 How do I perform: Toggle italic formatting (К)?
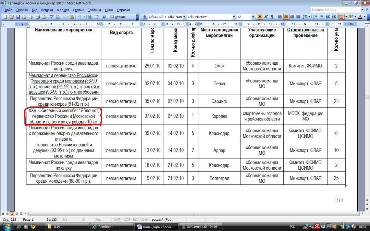[x=266, y=17]
